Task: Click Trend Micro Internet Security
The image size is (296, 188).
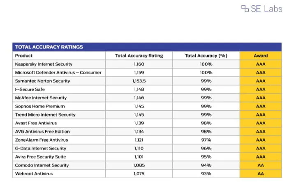Action: tap(45, 115)
